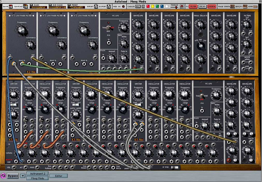Switch to the Editor view
This screenshot has height=182, width=262.
(59, 175)
